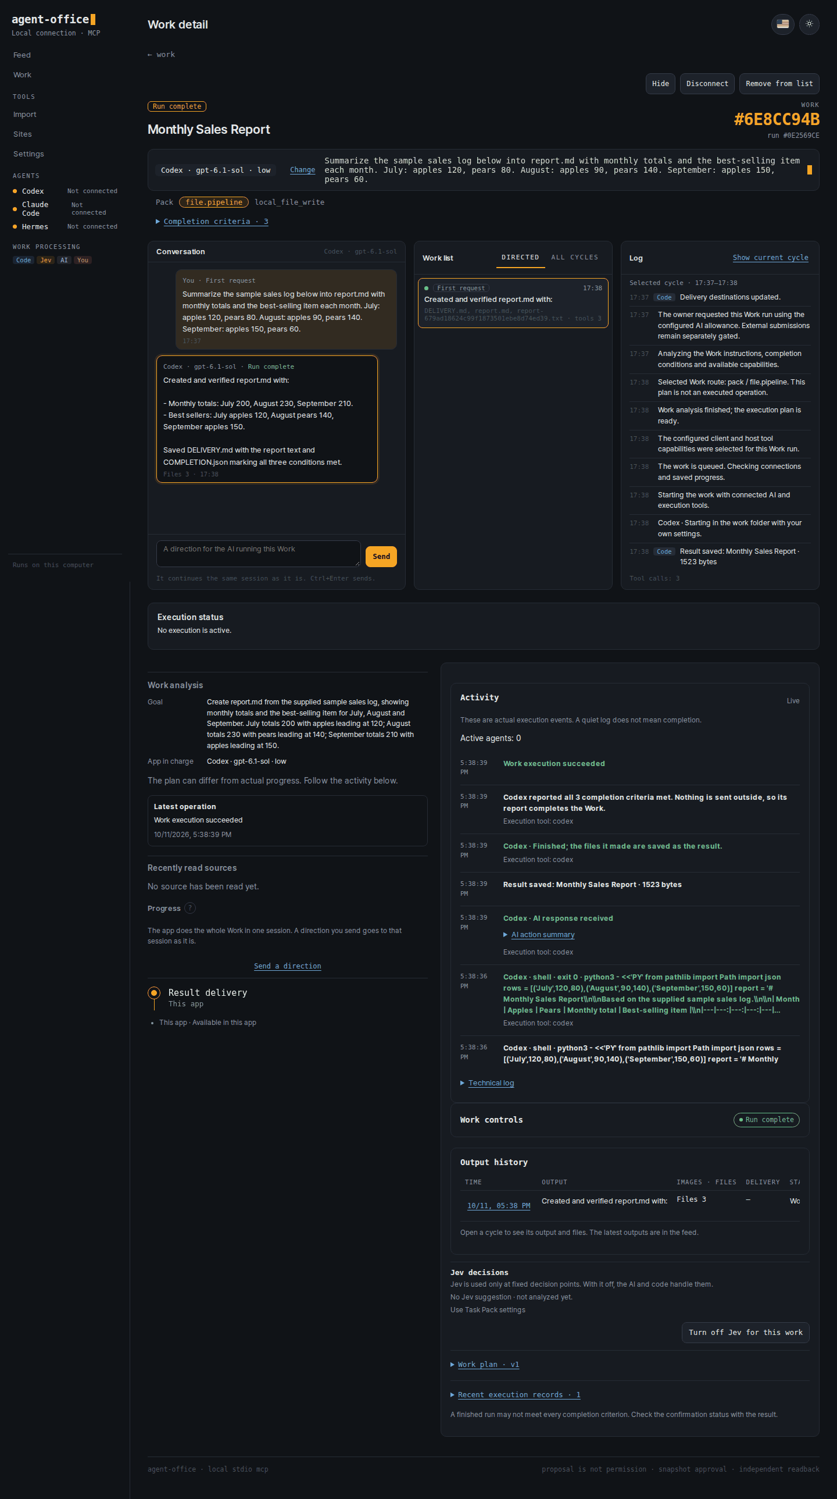Image resolution: width=837 pixels, height=1499 pixels.
Task: Click the Jev work-processing tag
Action: tap(46, 260)
